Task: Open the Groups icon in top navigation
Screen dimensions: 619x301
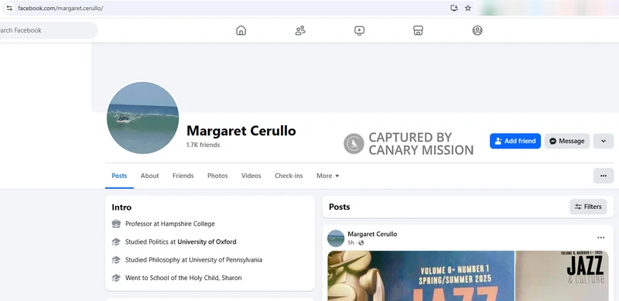Action: pos(477,30)
